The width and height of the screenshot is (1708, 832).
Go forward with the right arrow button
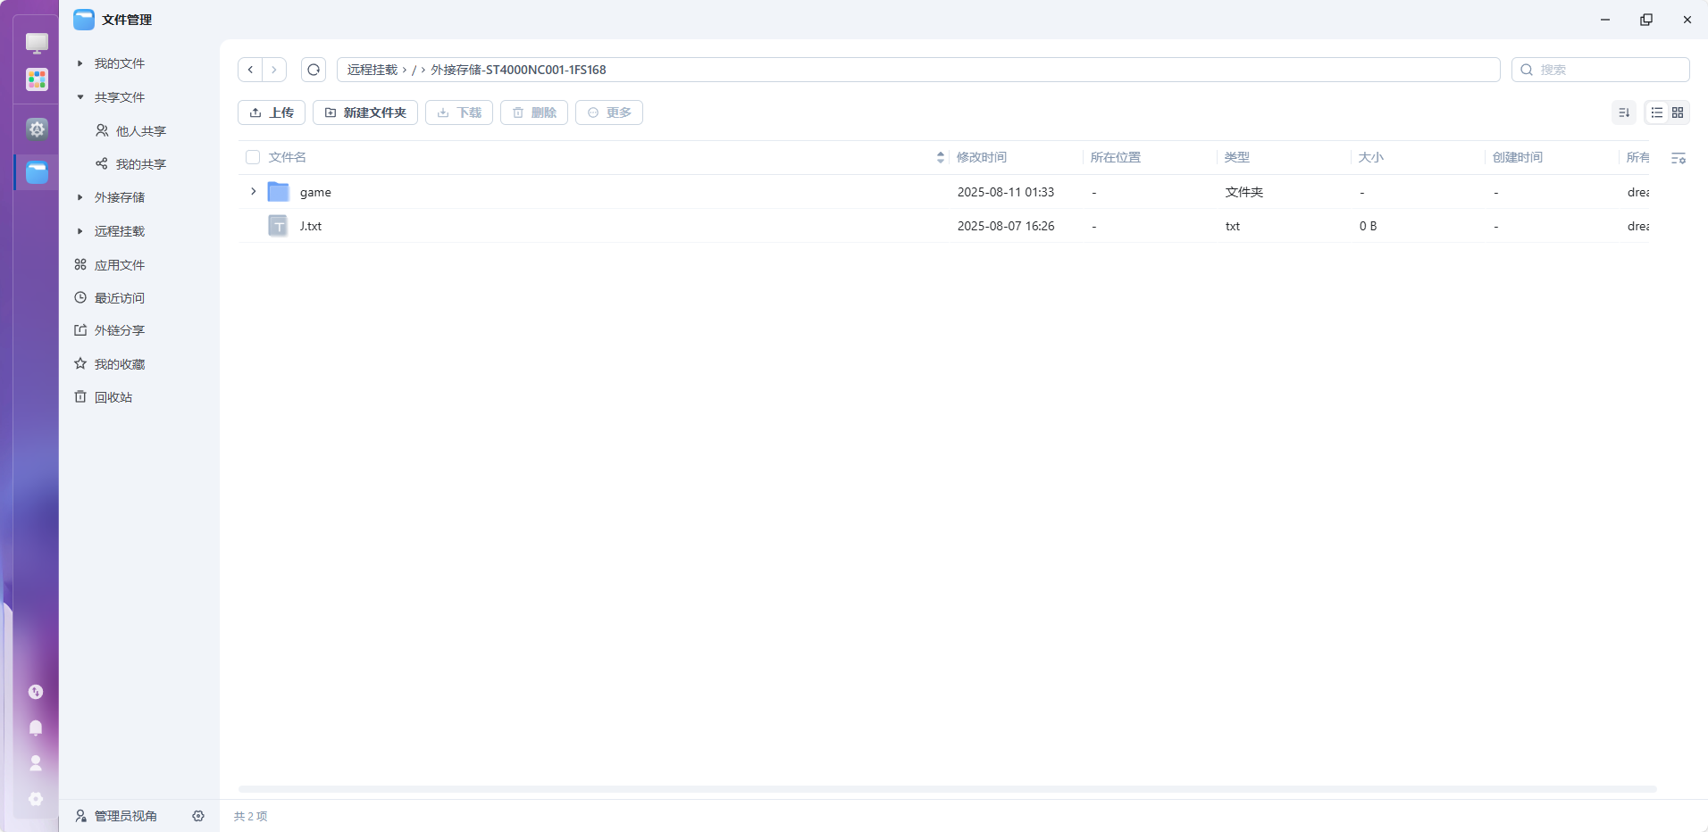coord(274,70)
